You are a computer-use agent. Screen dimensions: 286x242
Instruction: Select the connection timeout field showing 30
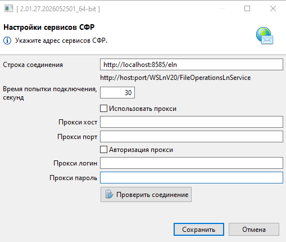(117, 92)
